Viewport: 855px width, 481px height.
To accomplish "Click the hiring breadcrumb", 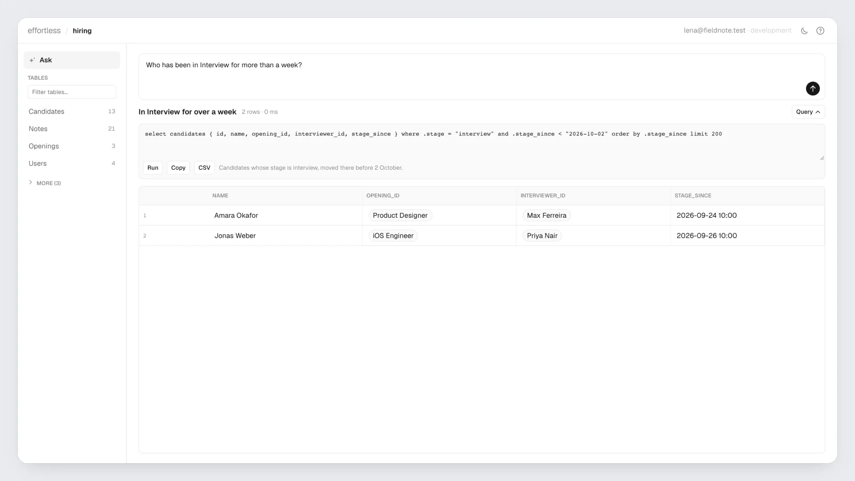I will click(x=82, y=31).
